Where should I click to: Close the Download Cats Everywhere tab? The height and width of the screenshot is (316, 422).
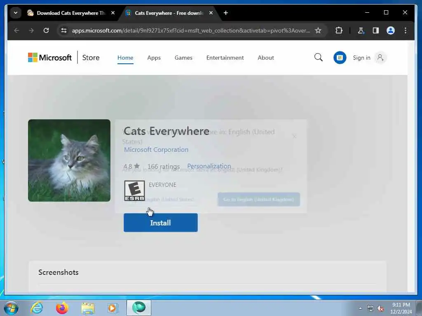tap(113, 13)
